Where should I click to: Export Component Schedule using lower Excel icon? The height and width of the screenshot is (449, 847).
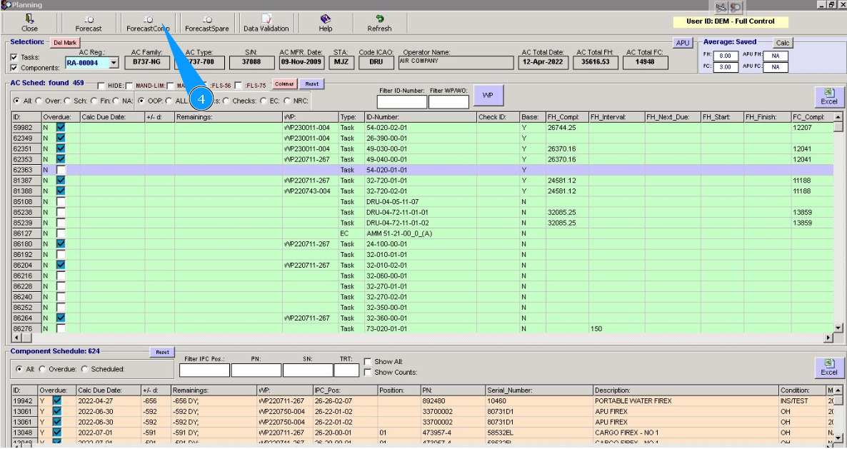point(828,367)
